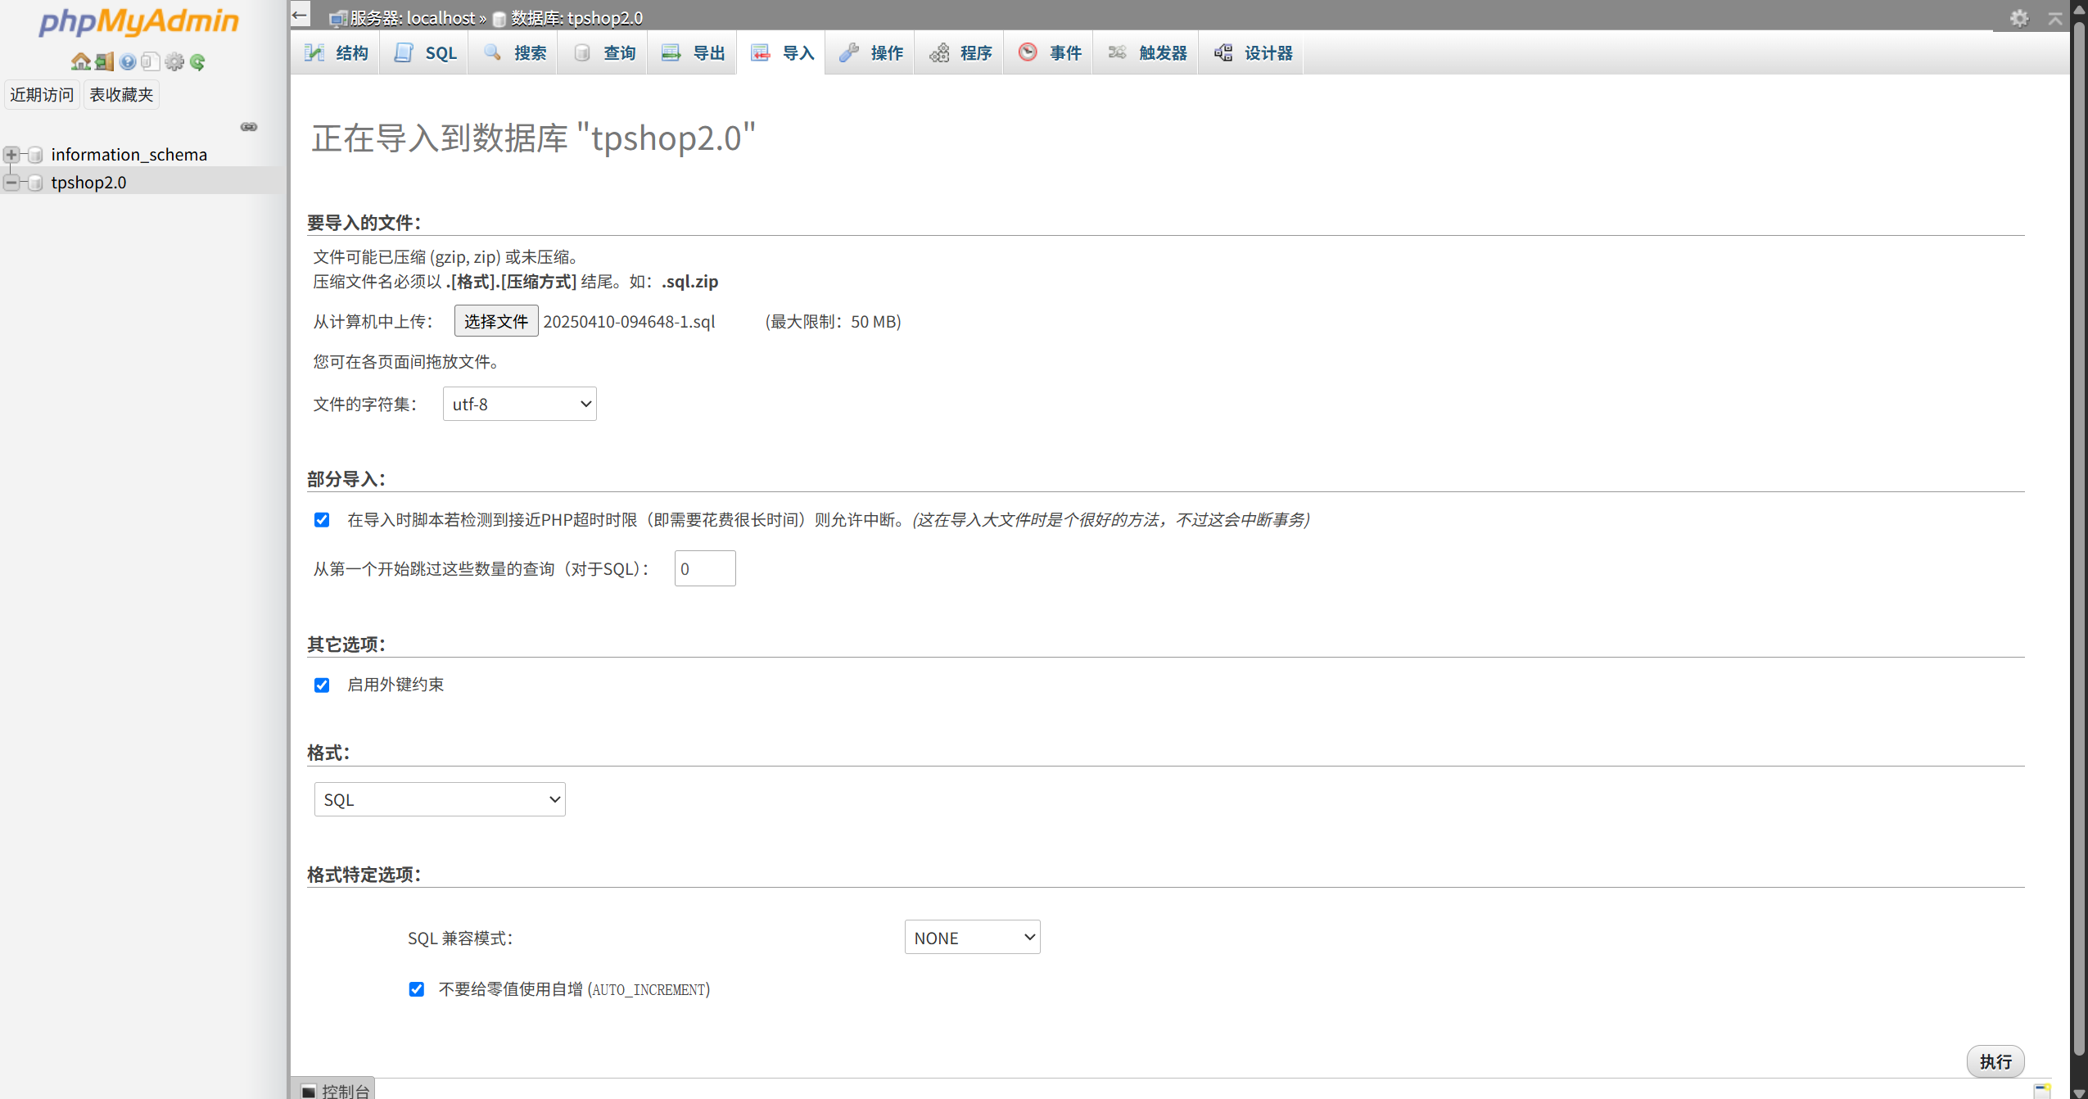Image resolution: width=2088 pixels, height=1099 pixels.
Task: Toggle the link-with-main-panel chain icon
Action: pyautogui.click(x=249, y=127)
